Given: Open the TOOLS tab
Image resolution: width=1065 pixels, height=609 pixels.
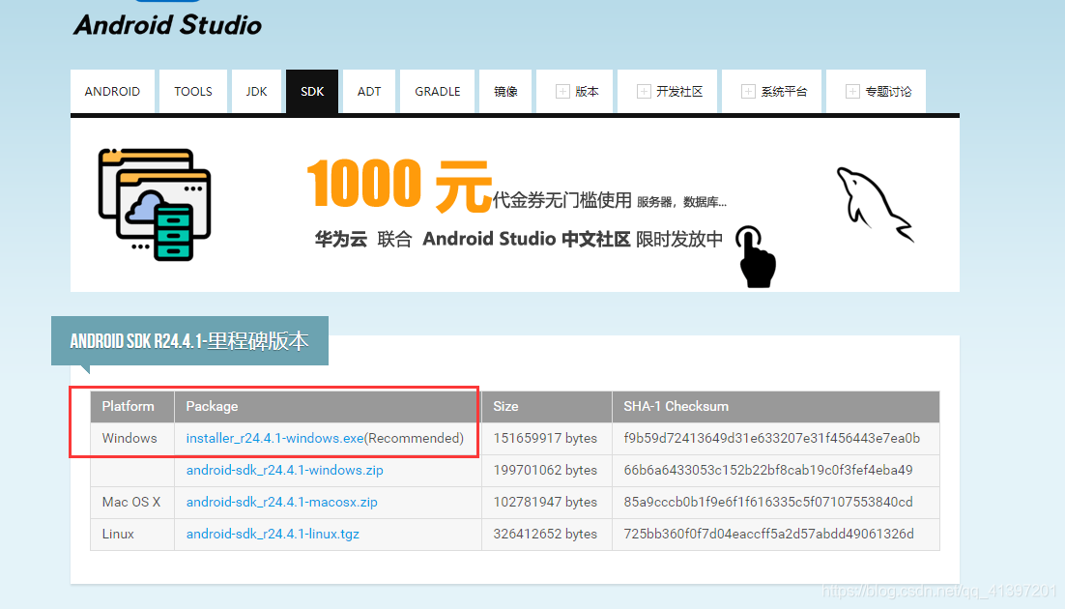Looking at the screenshot, I should [x=193, y=91].
